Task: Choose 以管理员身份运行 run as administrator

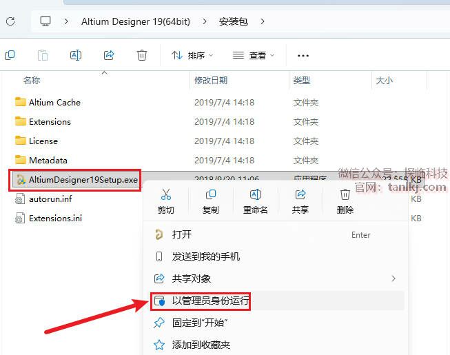Action: coord(275,301)
